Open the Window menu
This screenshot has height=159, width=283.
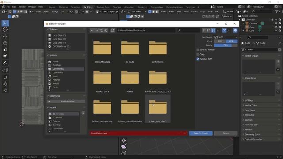32,7
